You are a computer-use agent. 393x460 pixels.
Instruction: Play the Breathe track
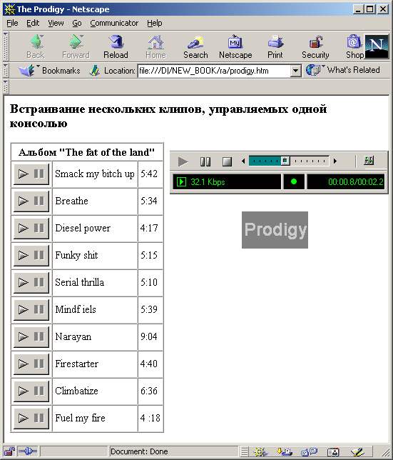click(x=24, y=201)
